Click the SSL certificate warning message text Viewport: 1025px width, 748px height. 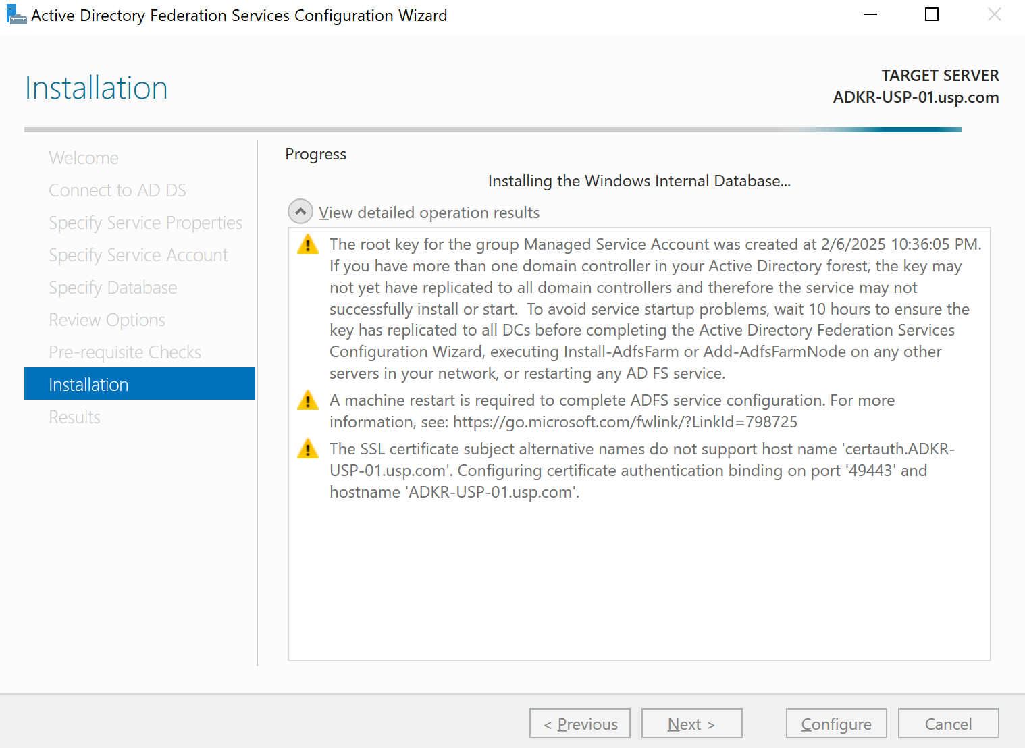click(x=642, y=471)
